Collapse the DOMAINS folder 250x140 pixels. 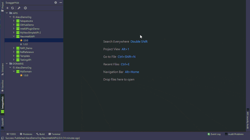[7, 63]
